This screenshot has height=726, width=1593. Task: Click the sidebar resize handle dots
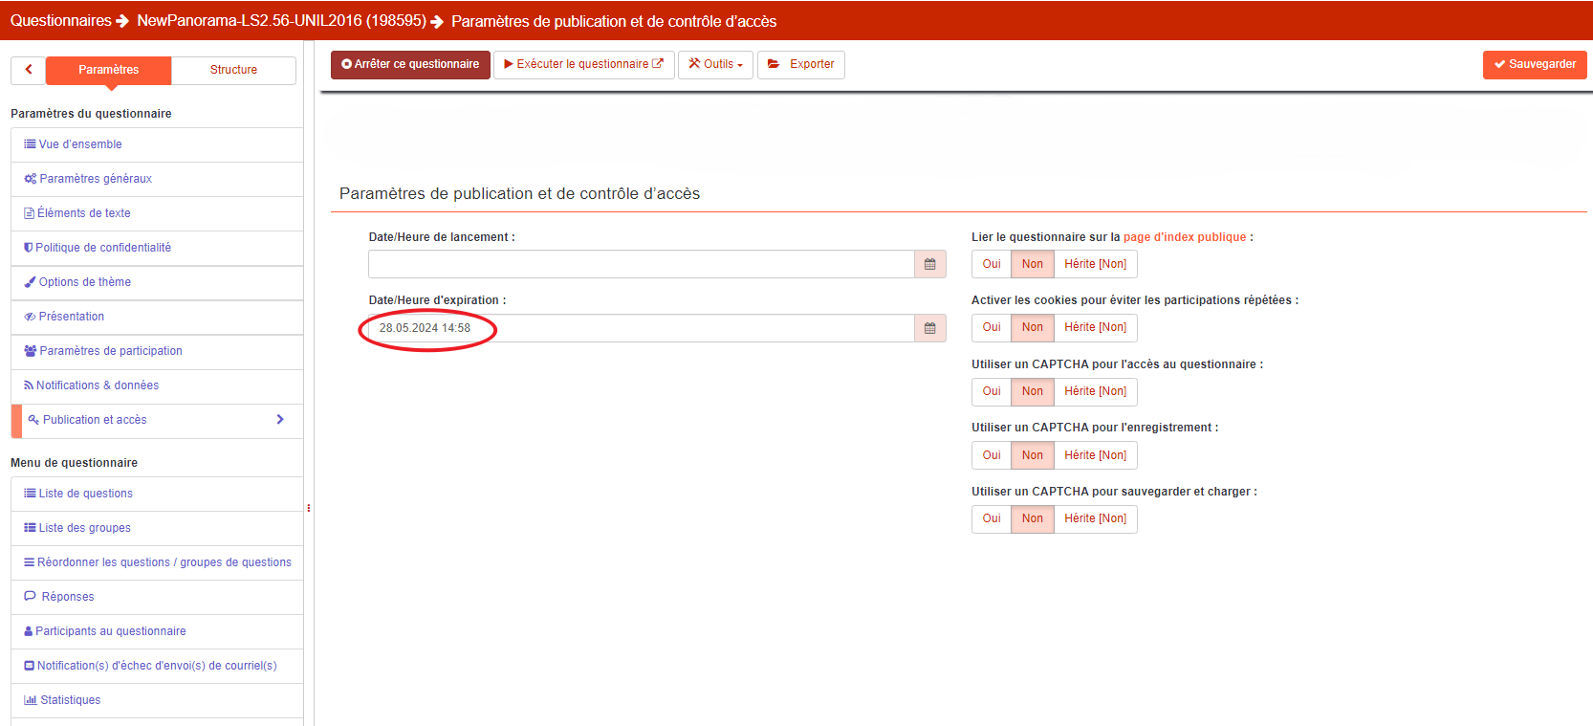(x=309, y=508)
